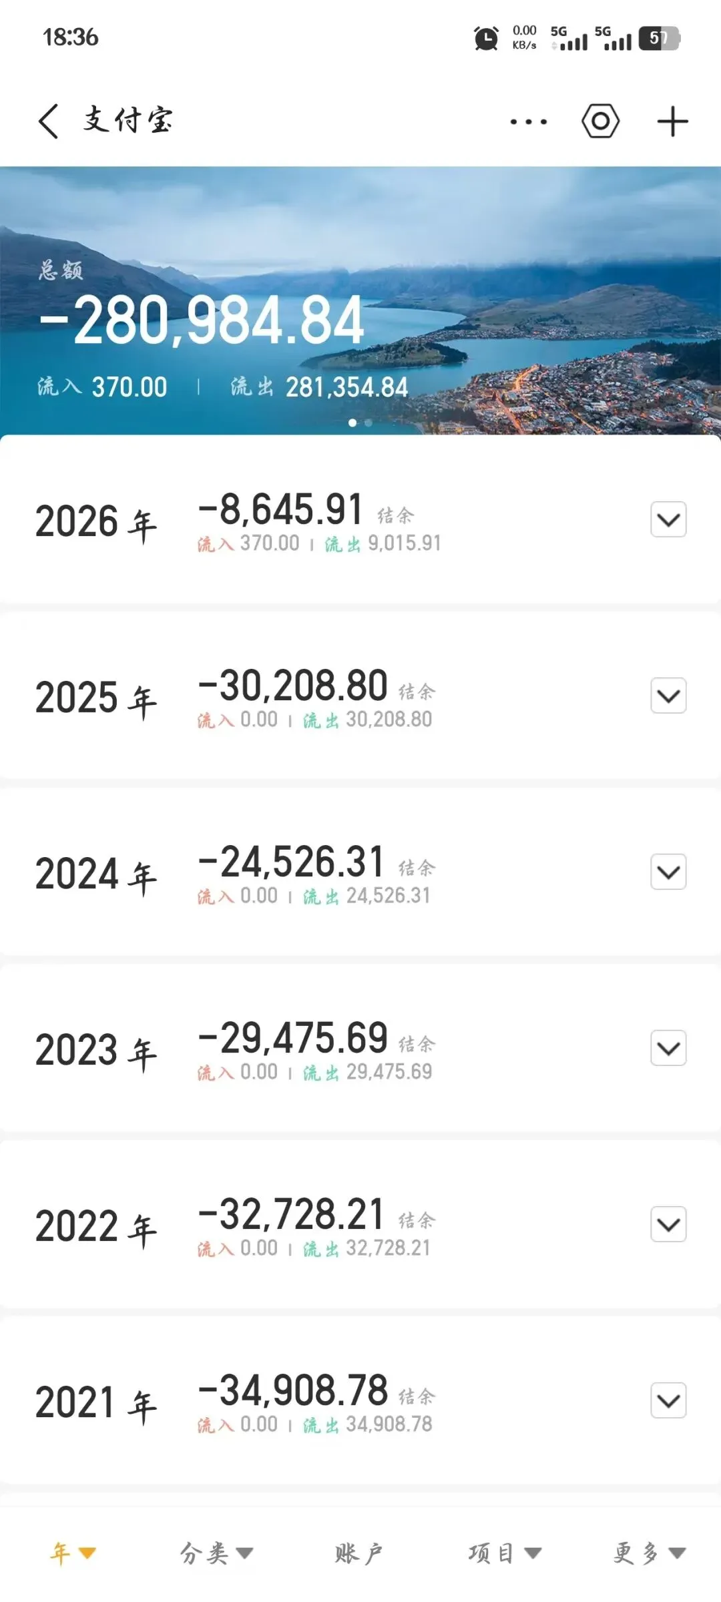
Task: Tap the 2026 balance -8,645.91 amount
Action: [280, 511]
